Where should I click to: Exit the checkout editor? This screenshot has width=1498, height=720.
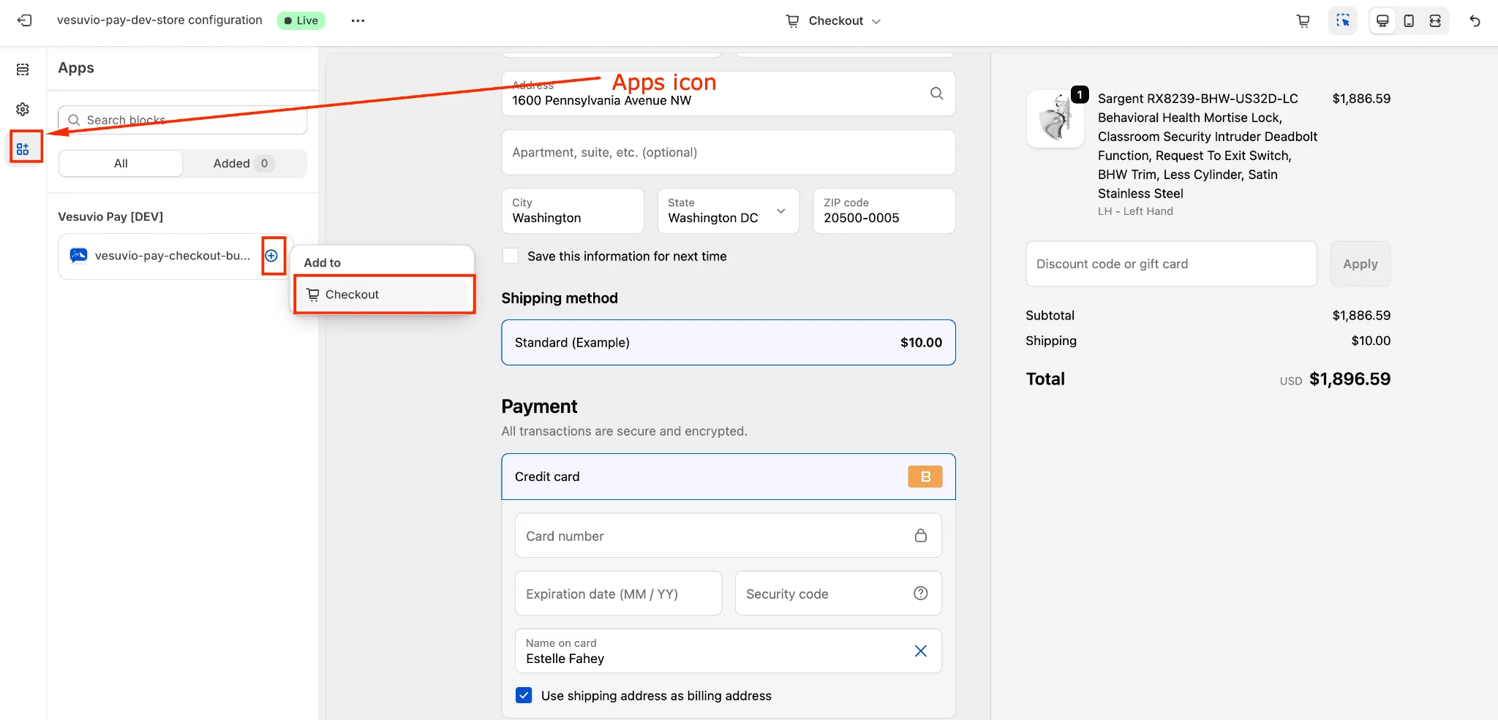pos(25,20)
